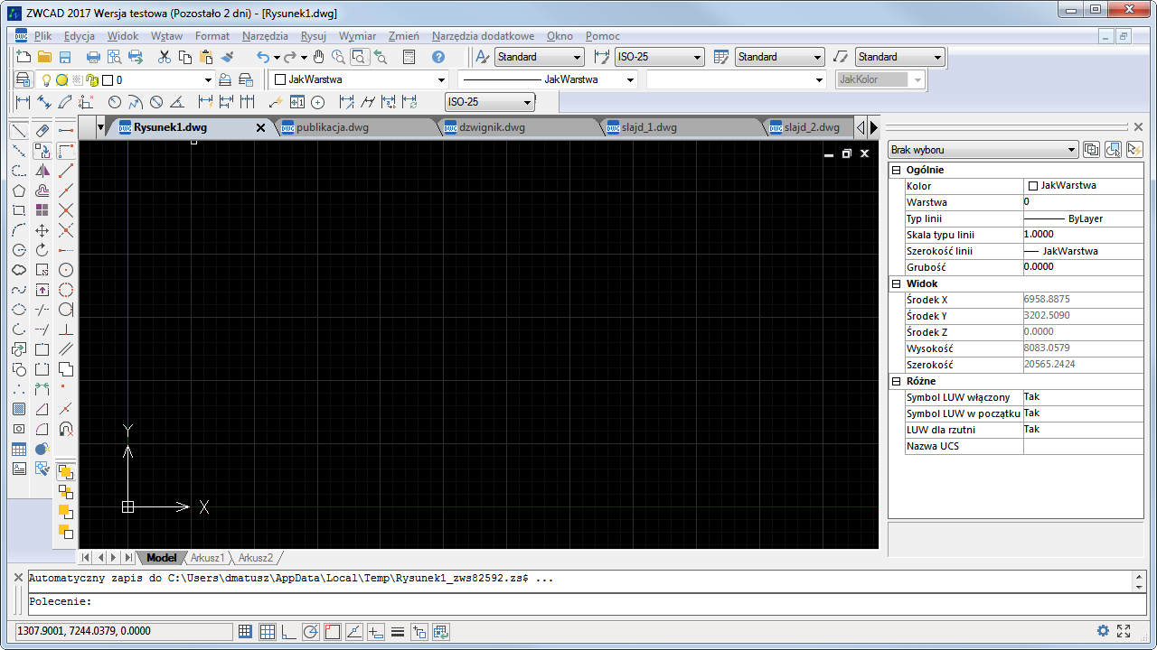
Task: Open text style Standard dropdown
Action: tap(539, 57)
